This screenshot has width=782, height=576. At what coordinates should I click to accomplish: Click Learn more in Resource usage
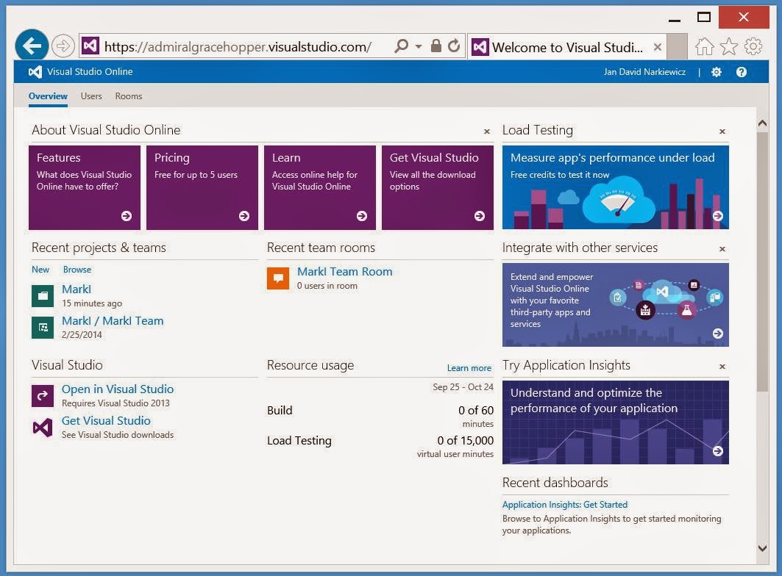coord(469,368)
